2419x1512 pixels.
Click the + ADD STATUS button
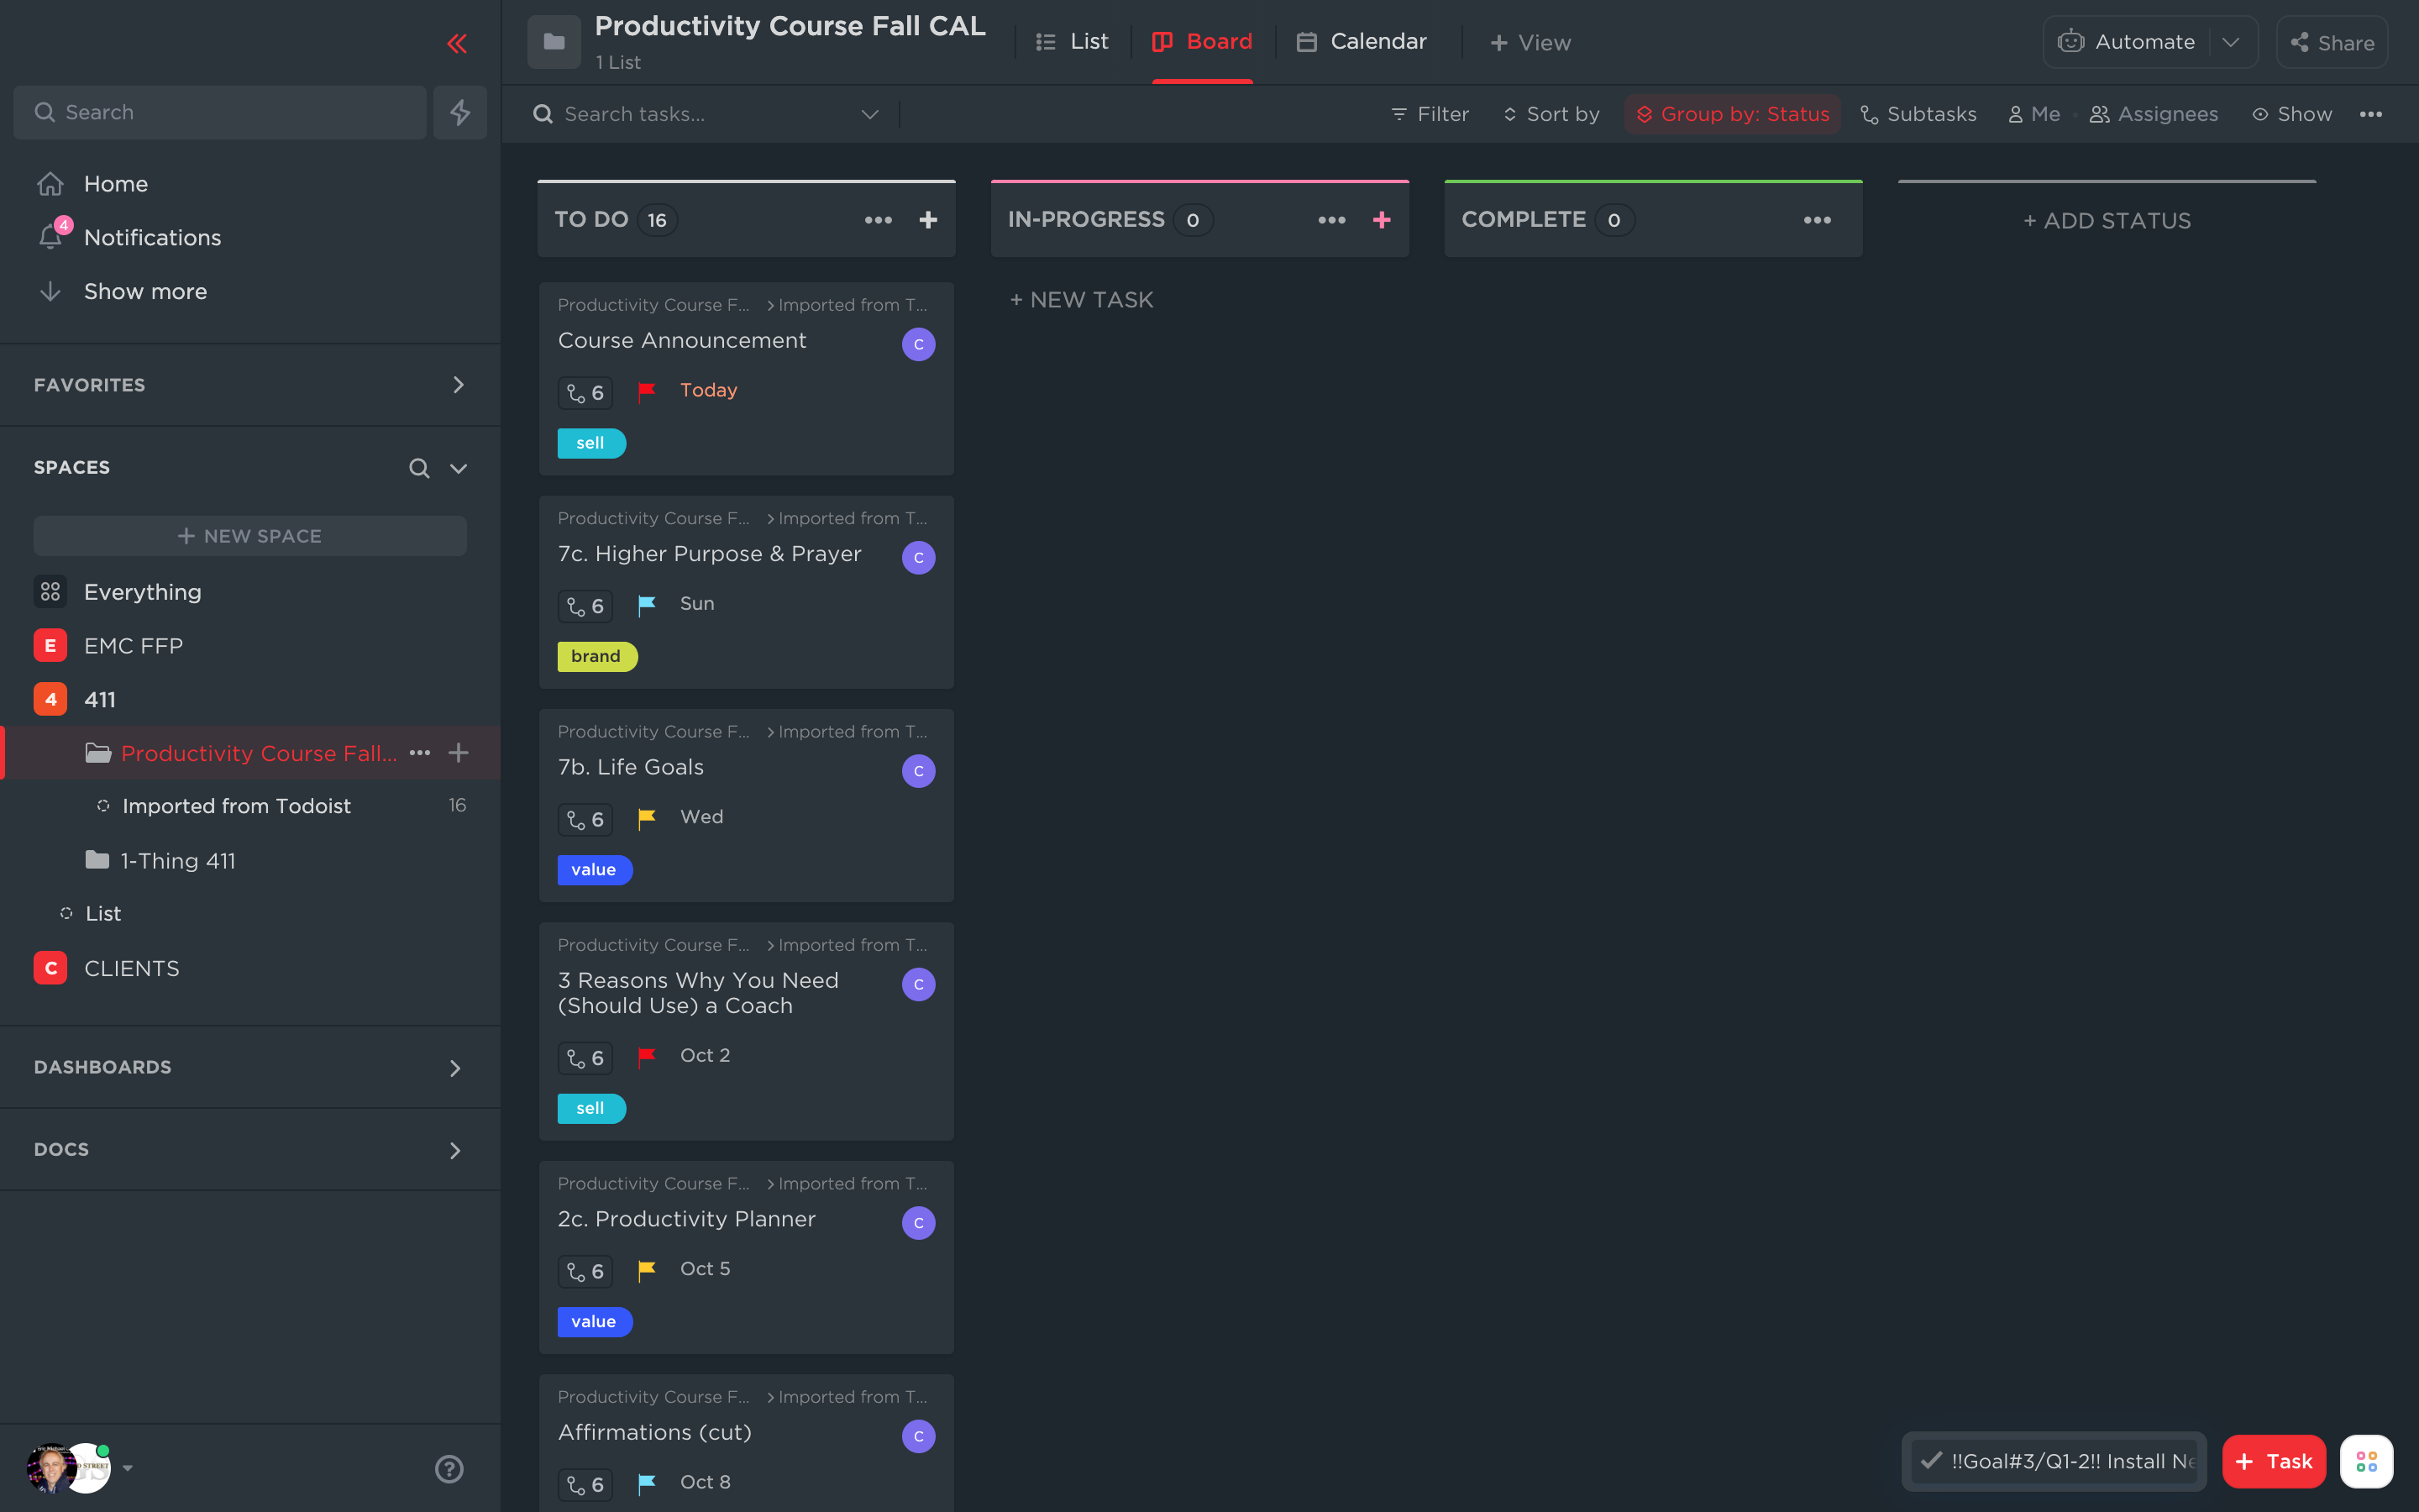point(2107,221)
